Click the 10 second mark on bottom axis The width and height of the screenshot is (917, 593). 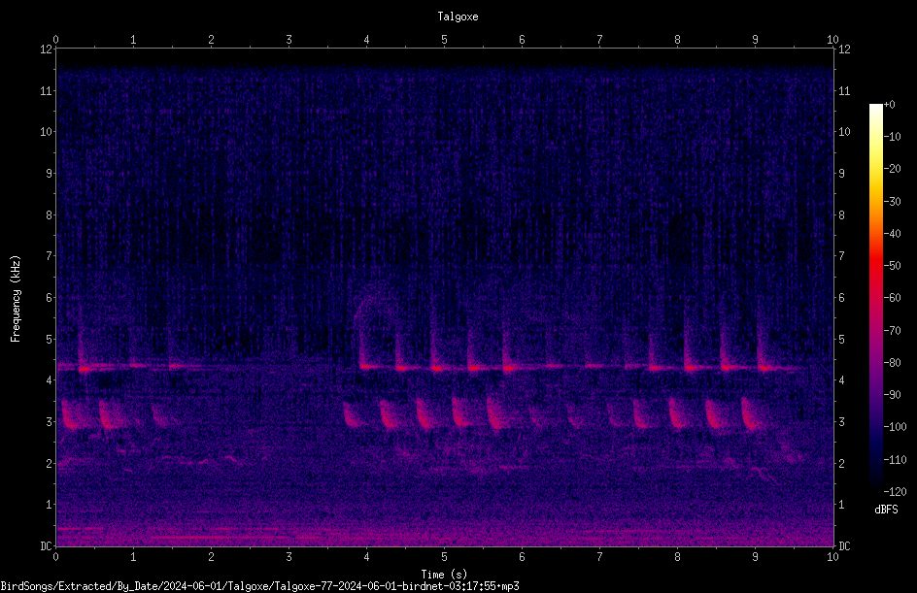[832, 557]
